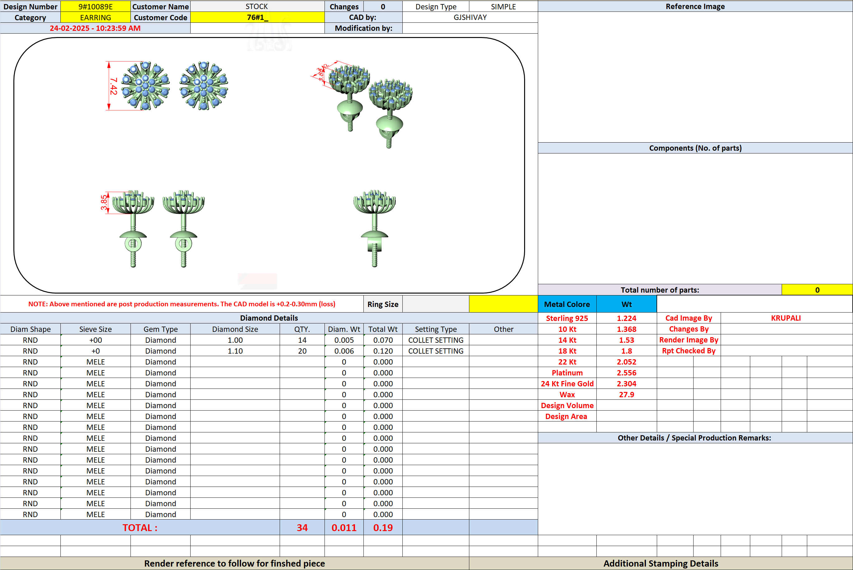Select the Wax weight 27.9

point(627,394)
